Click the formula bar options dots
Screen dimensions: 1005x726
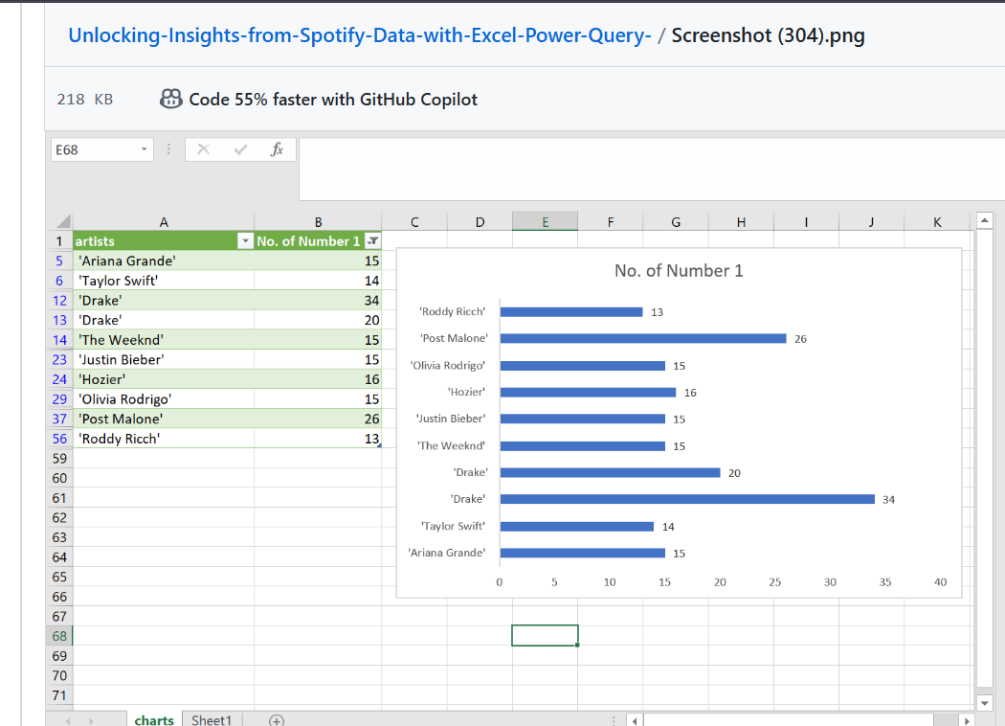(168, 149)
